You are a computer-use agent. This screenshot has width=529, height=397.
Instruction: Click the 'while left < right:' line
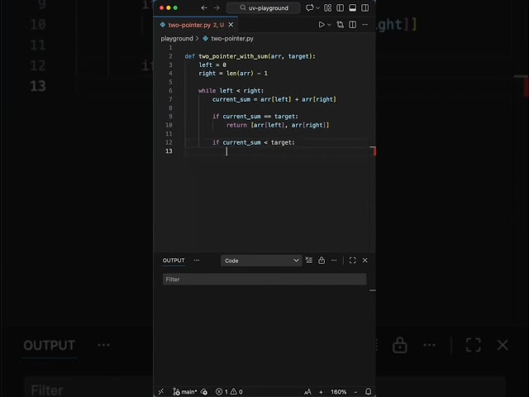pos(231,90)
